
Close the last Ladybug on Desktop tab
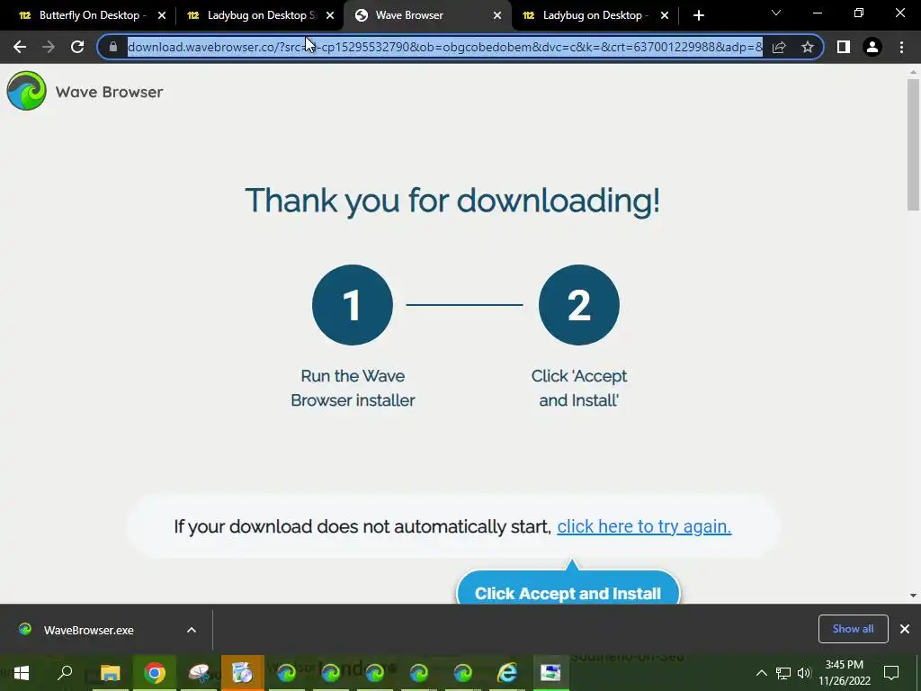point(665,15)
